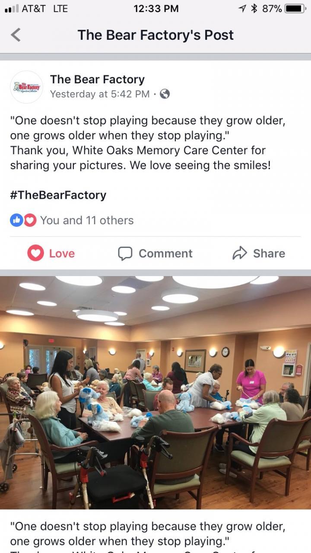The image size is (311, 553).
Task: Tap the heart icon on the Love button
Action: coord(35,253)
